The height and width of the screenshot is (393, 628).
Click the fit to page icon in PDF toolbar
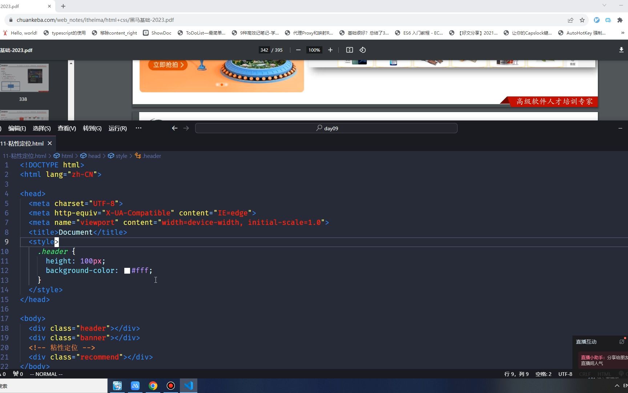click(350, 50)
